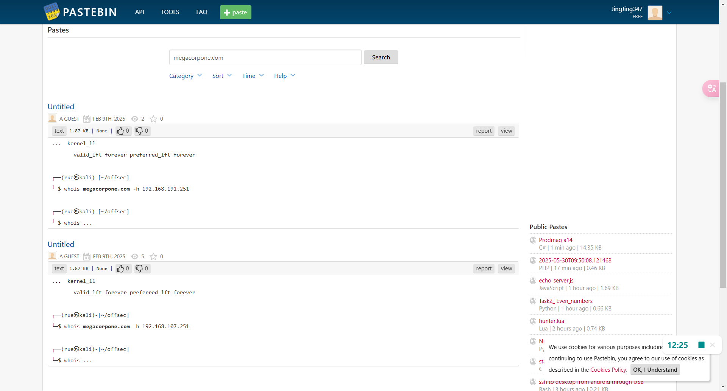Open the Prodmag a14 public paste
Image resolution: width=727 pixels, height=391 pixels.
pos(555,240)
